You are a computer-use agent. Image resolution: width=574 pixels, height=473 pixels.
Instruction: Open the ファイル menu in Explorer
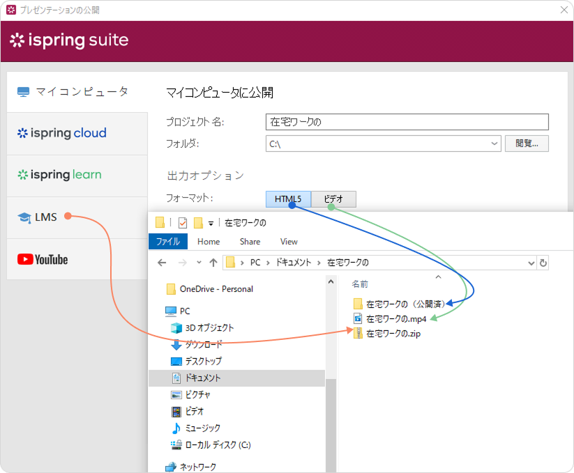[167, 242]
